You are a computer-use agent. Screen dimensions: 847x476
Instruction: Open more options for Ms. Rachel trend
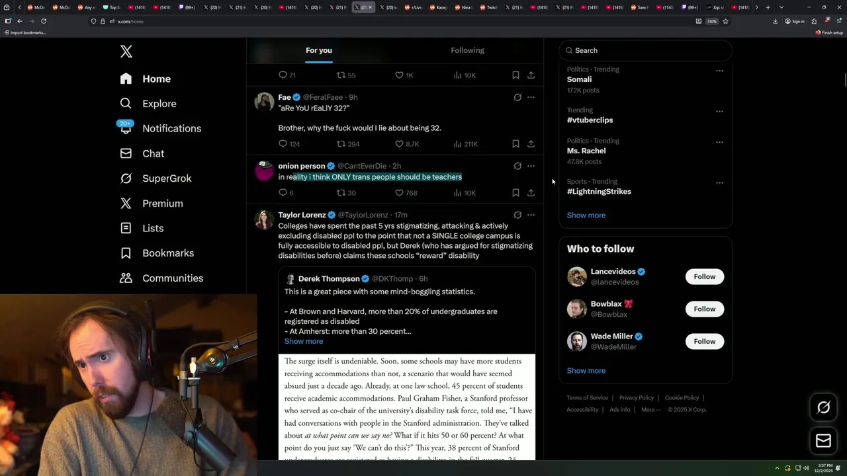click(719, 142)
